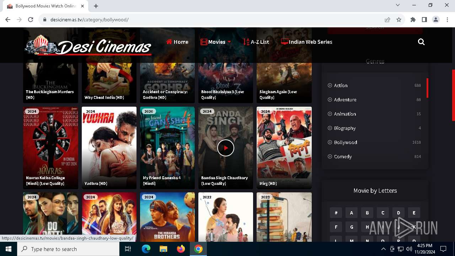Filter movies by letter C

(x=383, y=213)
